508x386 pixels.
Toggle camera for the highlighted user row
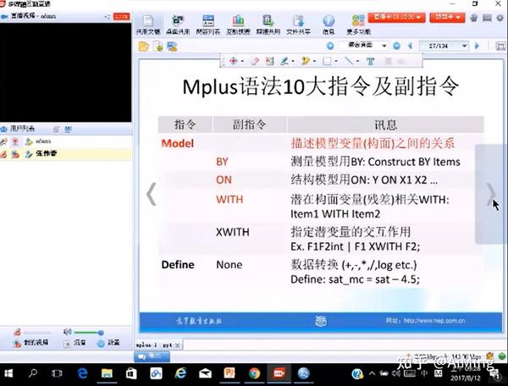click(15, 154)
